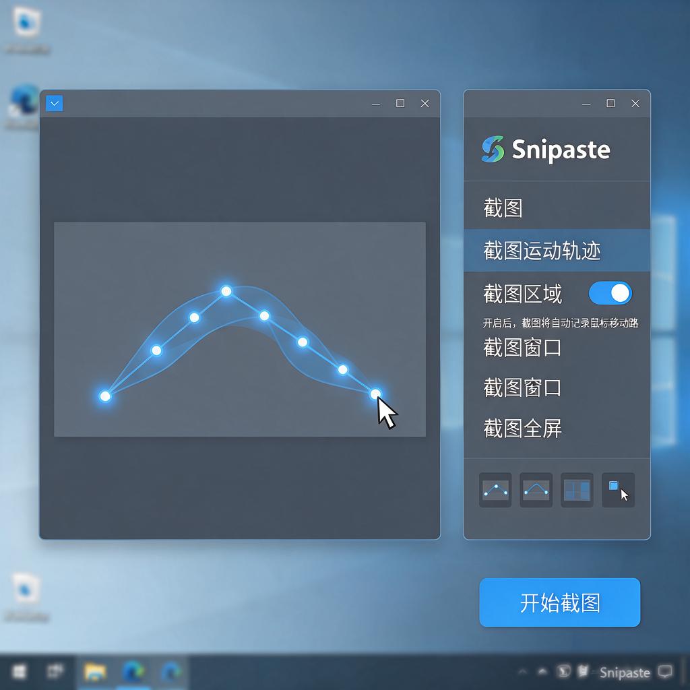This screenshot has height=690, width=690.
Task: Click the Snipaste title text in the panel
Action: click(x=561, y=150)
